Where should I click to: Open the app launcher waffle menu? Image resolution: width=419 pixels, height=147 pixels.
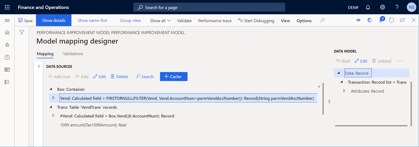click(7, 7)
